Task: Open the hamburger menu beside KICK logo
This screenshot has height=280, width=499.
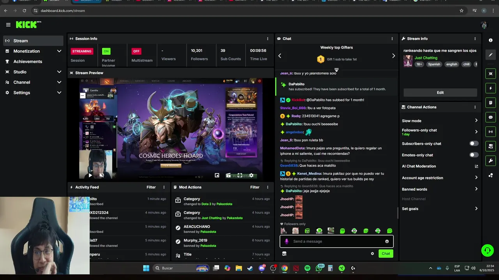Action: pos(8,24)
